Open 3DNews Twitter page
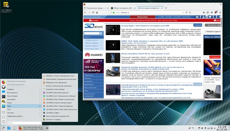The image size is (230, 131). tap(210, 17)
